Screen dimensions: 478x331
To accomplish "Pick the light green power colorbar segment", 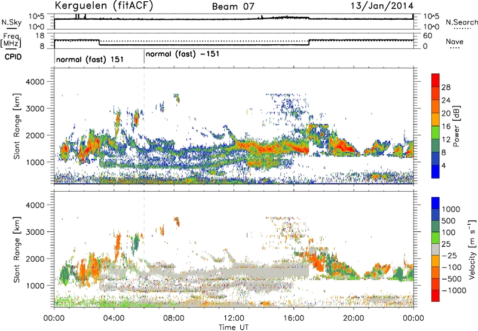I will [436, 133].
